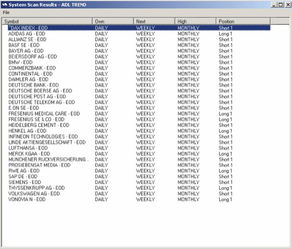Sort by the Position column header

243,22
